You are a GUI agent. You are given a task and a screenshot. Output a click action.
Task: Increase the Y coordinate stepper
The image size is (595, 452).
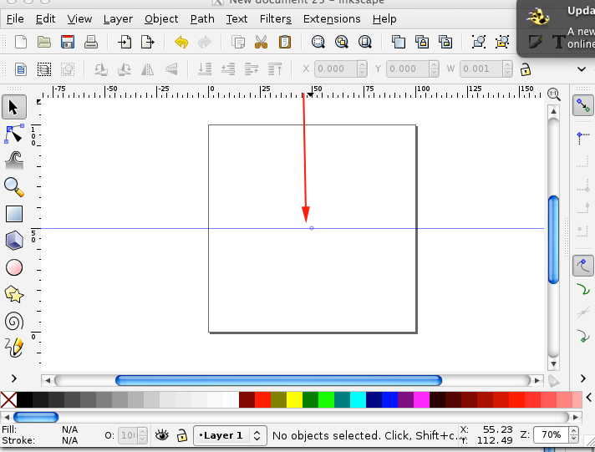pos(434,65)
